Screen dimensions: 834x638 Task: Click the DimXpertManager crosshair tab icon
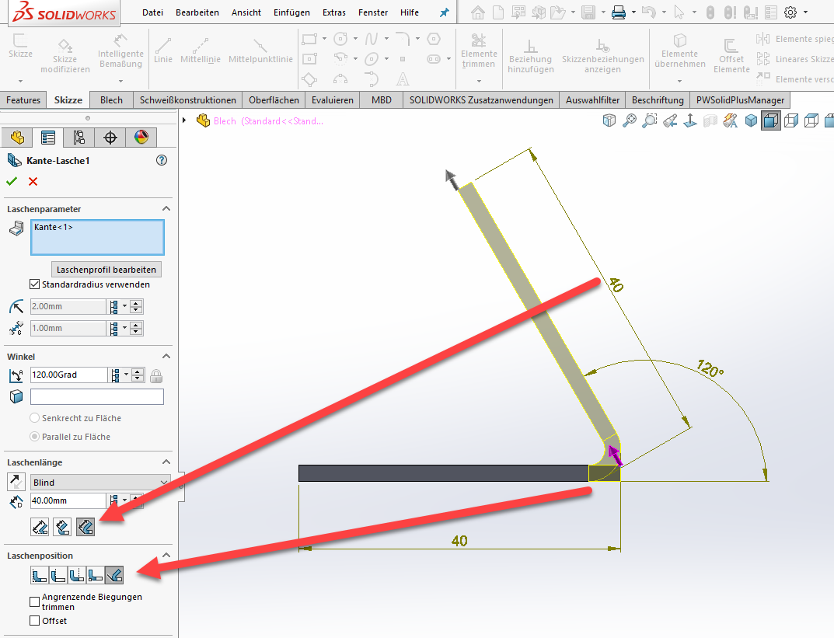[110, 138]
